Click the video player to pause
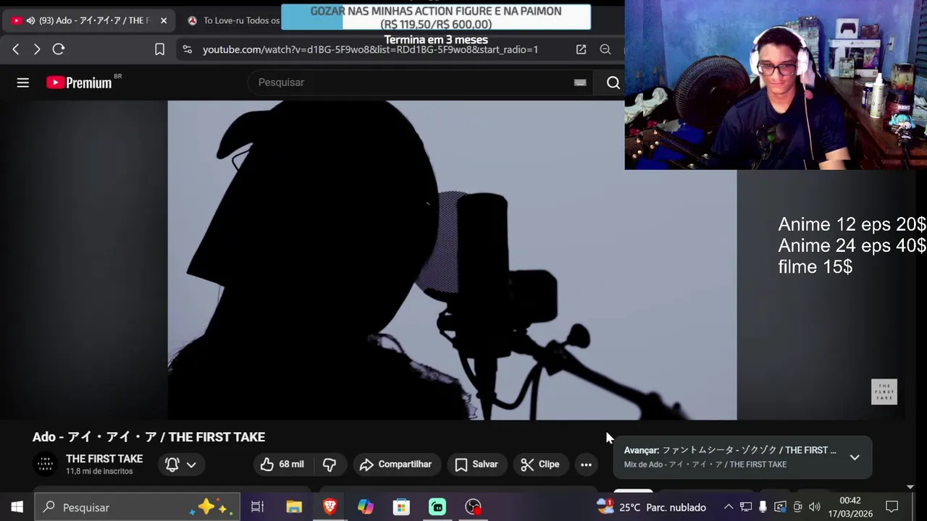Image resolution: width=927 pixels, height=521 pixels. click(x=452, y=260)
